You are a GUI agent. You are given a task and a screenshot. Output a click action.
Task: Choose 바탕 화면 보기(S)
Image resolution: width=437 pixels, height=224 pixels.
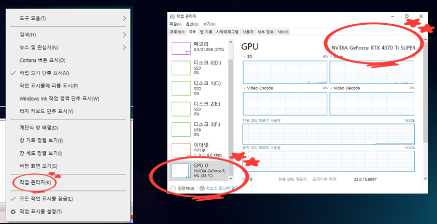68,166
